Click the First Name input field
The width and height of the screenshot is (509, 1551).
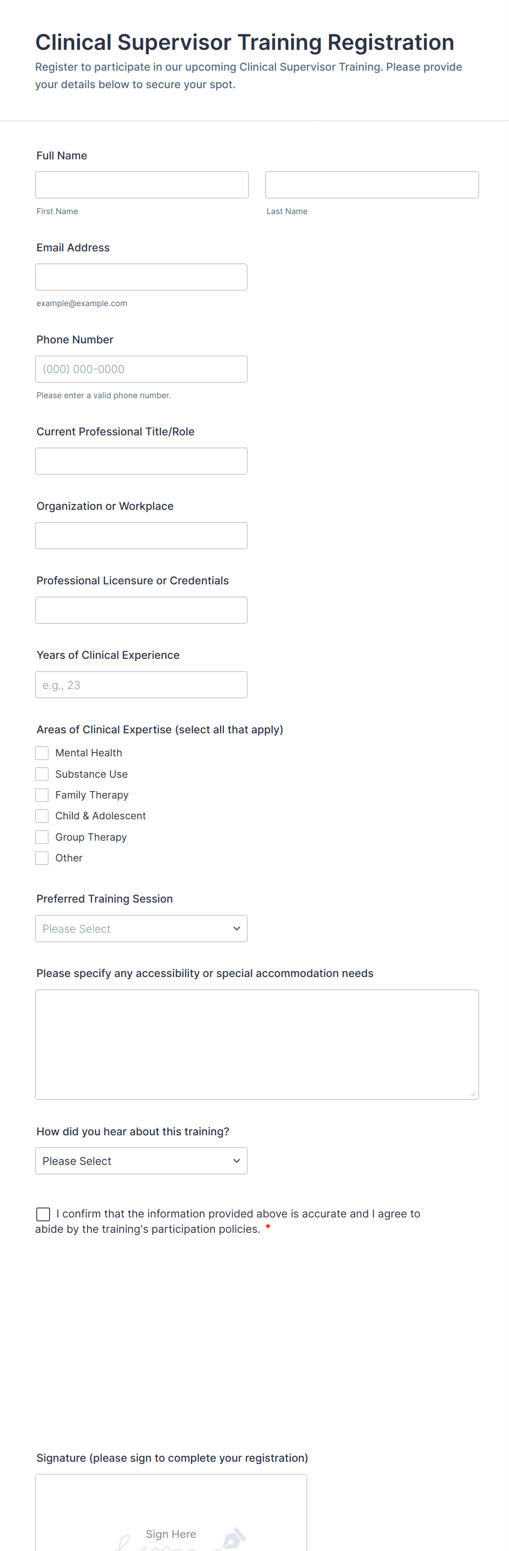pyautogui.click(x=141, y=185)
